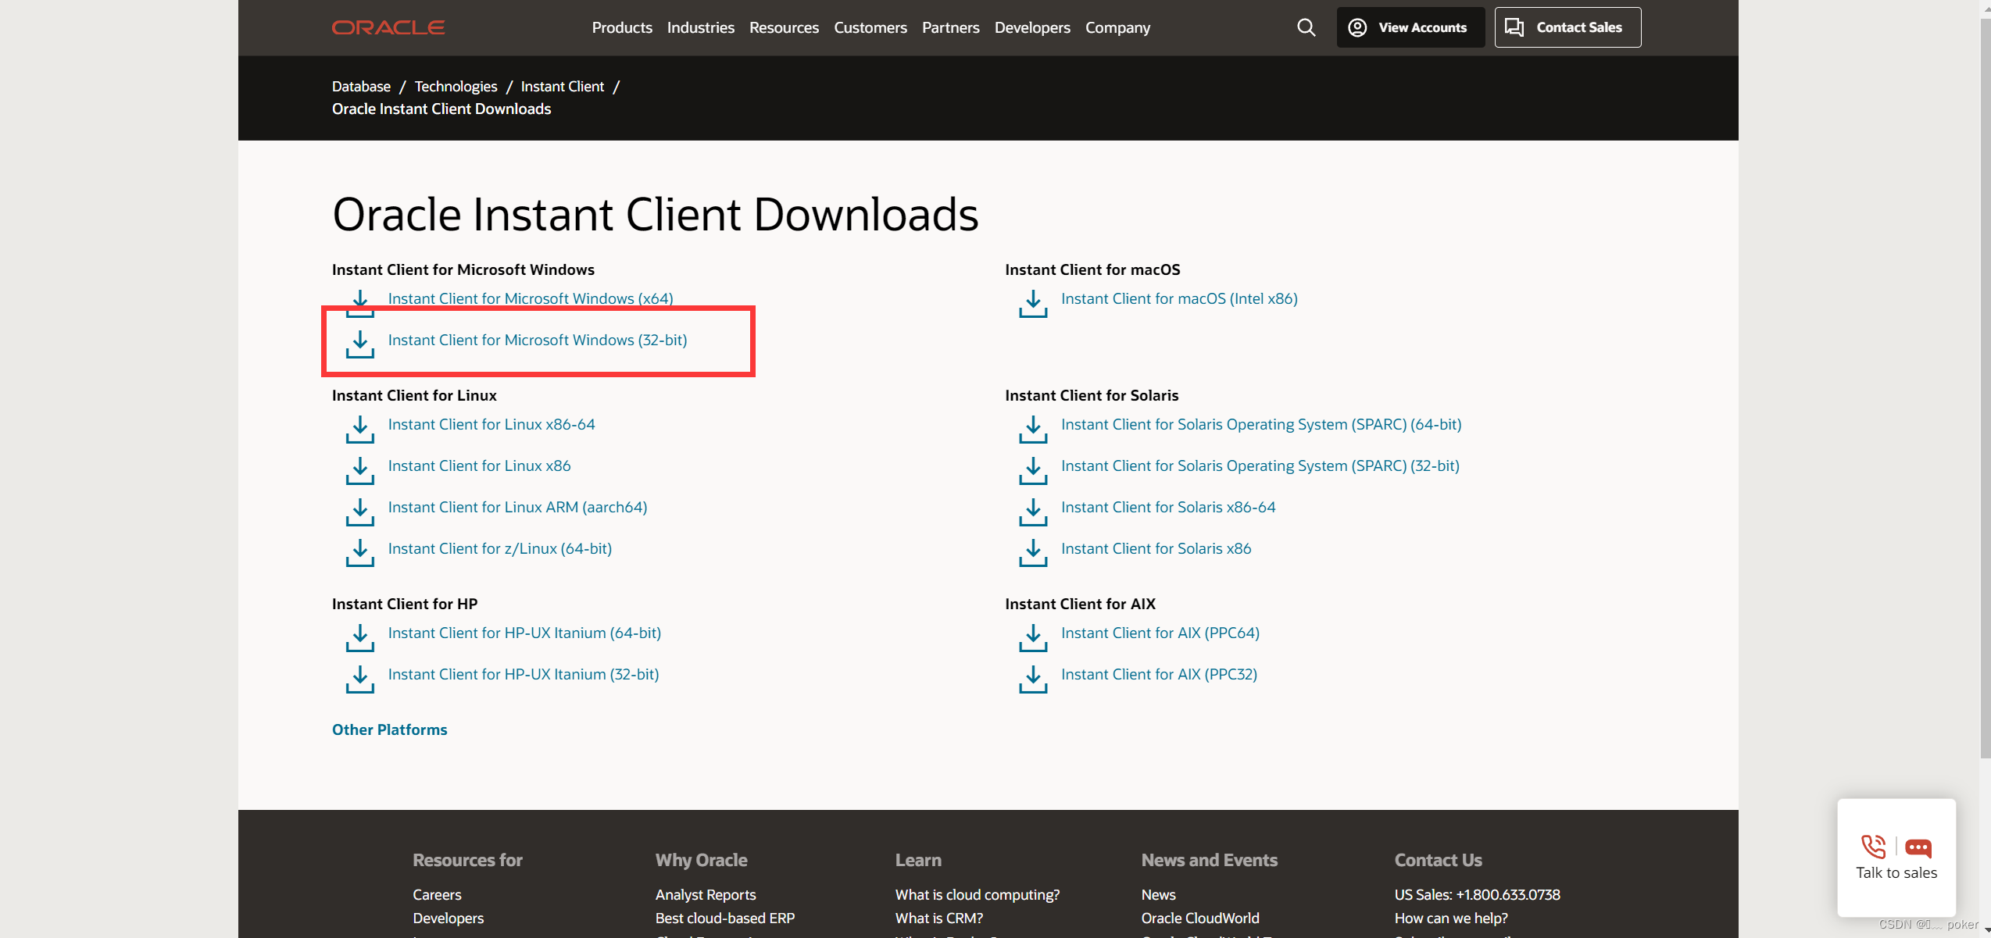The height and width of the screenshot is (938, 1991).
Task: Open Instant Client for Microsoft Windows (x64) link
Action: pos(530,298)
